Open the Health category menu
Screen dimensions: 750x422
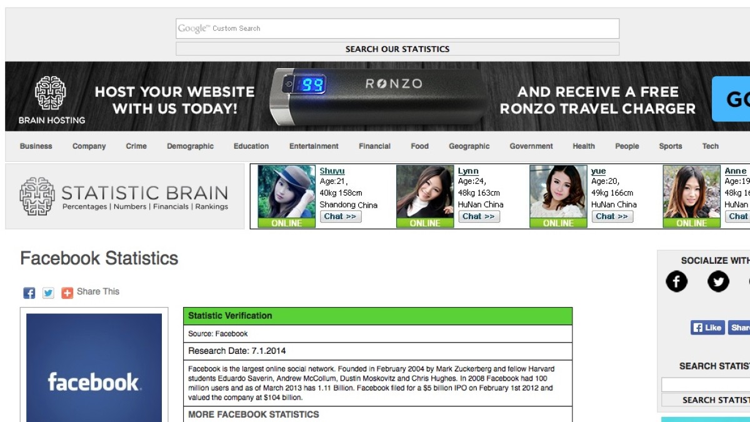584,146
